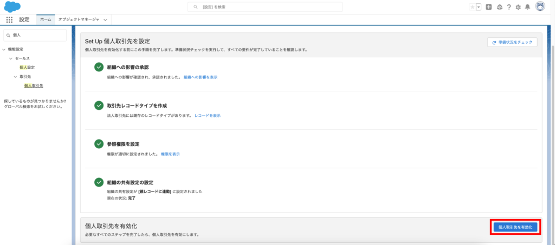555x245 pixels.
Task: Select 個人設定 in the sidebar tree
Action: pyautogui.click(x=27, y=68)
